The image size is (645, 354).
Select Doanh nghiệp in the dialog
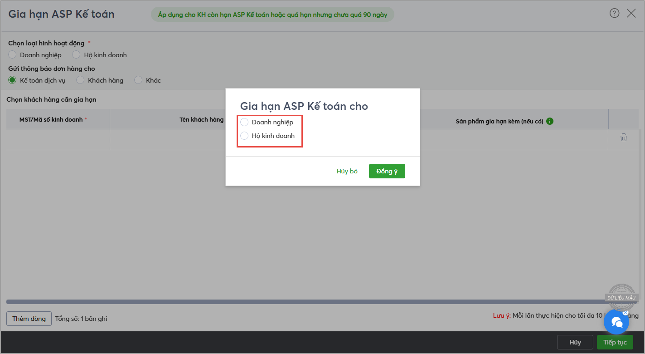pos(244,122)
